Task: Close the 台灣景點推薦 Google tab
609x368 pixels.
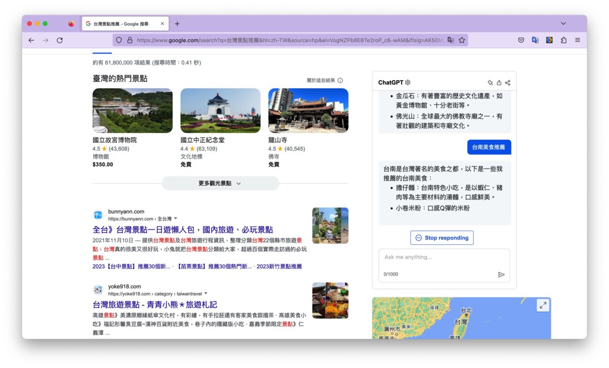Action: coord(162,24)
